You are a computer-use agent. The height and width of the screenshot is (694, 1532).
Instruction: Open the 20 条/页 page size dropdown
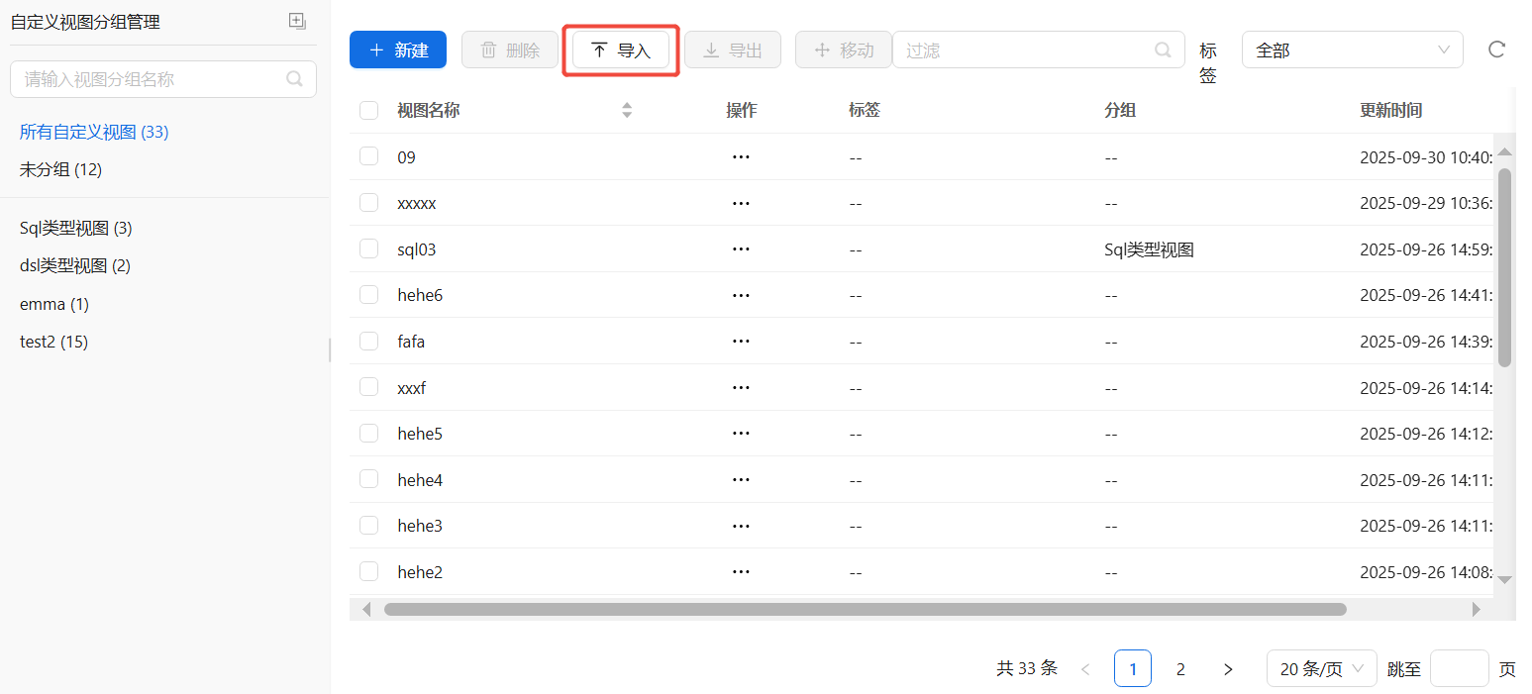(x=1321, y=669)
